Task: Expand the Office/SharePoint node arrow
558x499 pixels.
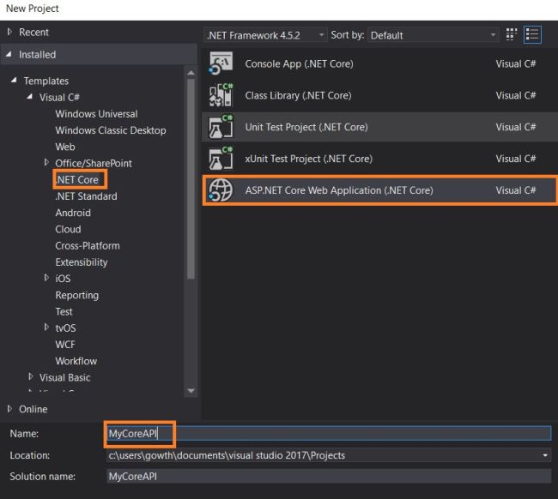Action: (46, 162)
